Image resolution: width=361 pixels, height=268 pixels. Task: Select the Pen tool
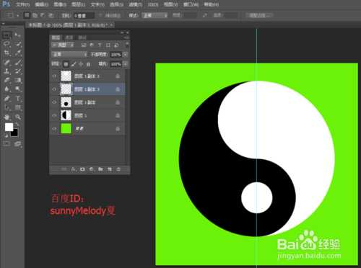6,99
